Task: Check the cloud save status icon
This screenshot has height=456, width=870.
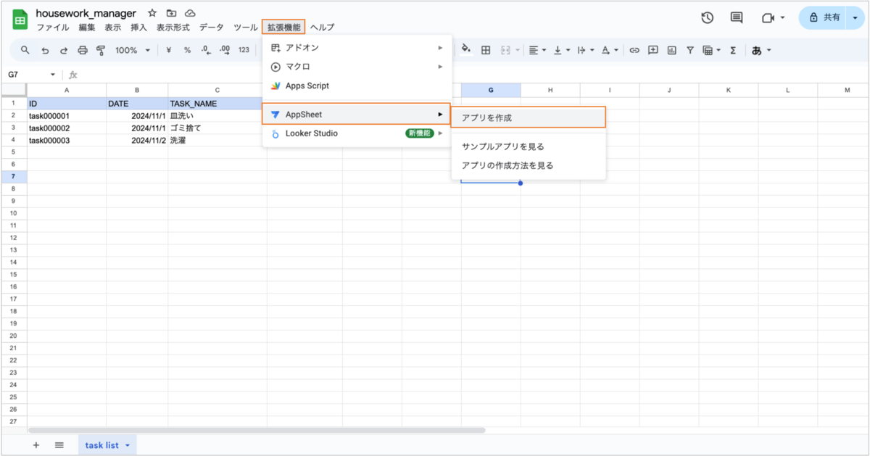Action: point(191,13)
